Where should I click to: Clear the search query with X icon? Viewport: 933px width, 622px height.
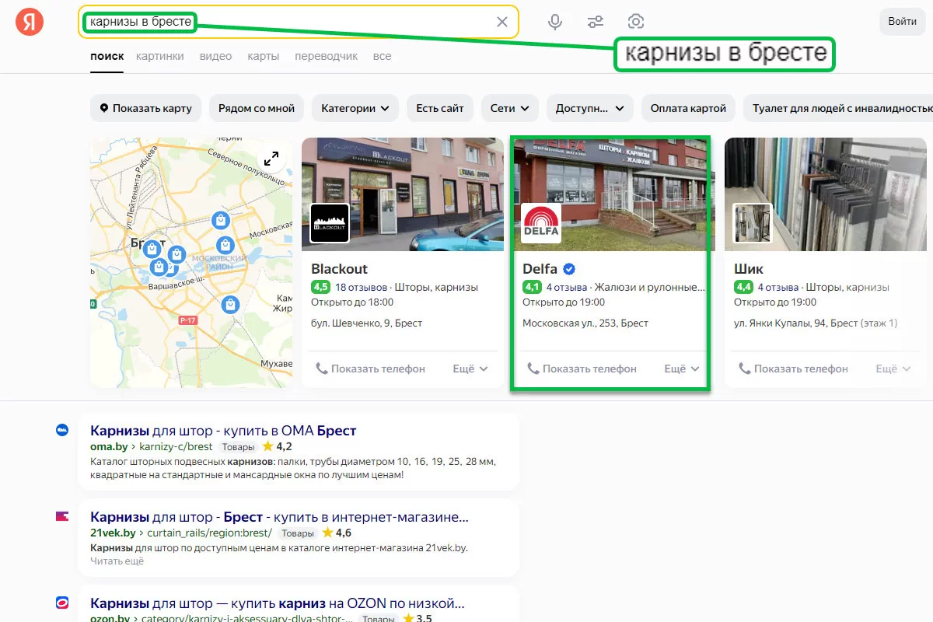tap(502, 22)
